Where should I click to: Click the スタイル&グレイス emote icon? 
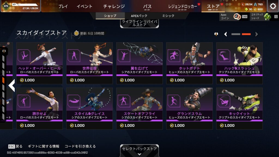(74, 101)
